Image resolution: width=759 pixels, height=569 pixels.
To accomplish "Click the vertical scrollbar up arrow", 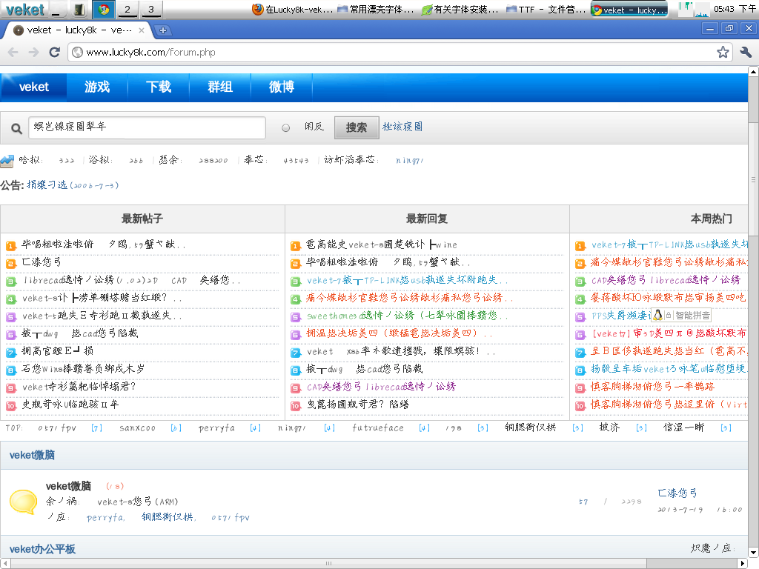I will tap(753, 72).
